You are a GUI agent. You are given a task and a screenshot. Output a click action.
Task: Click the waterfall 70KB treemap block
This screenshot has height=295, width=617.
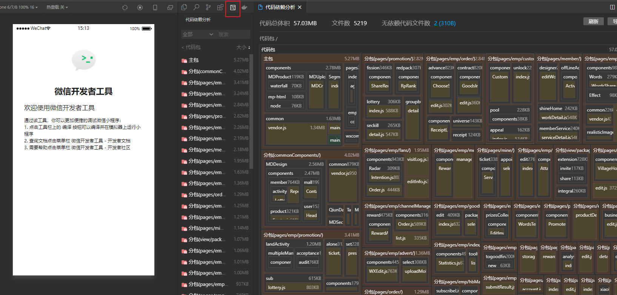(x=286, y=86)
